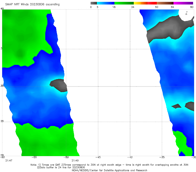
Task: Click the longitude label '-35'
Action: click(162, 157)
